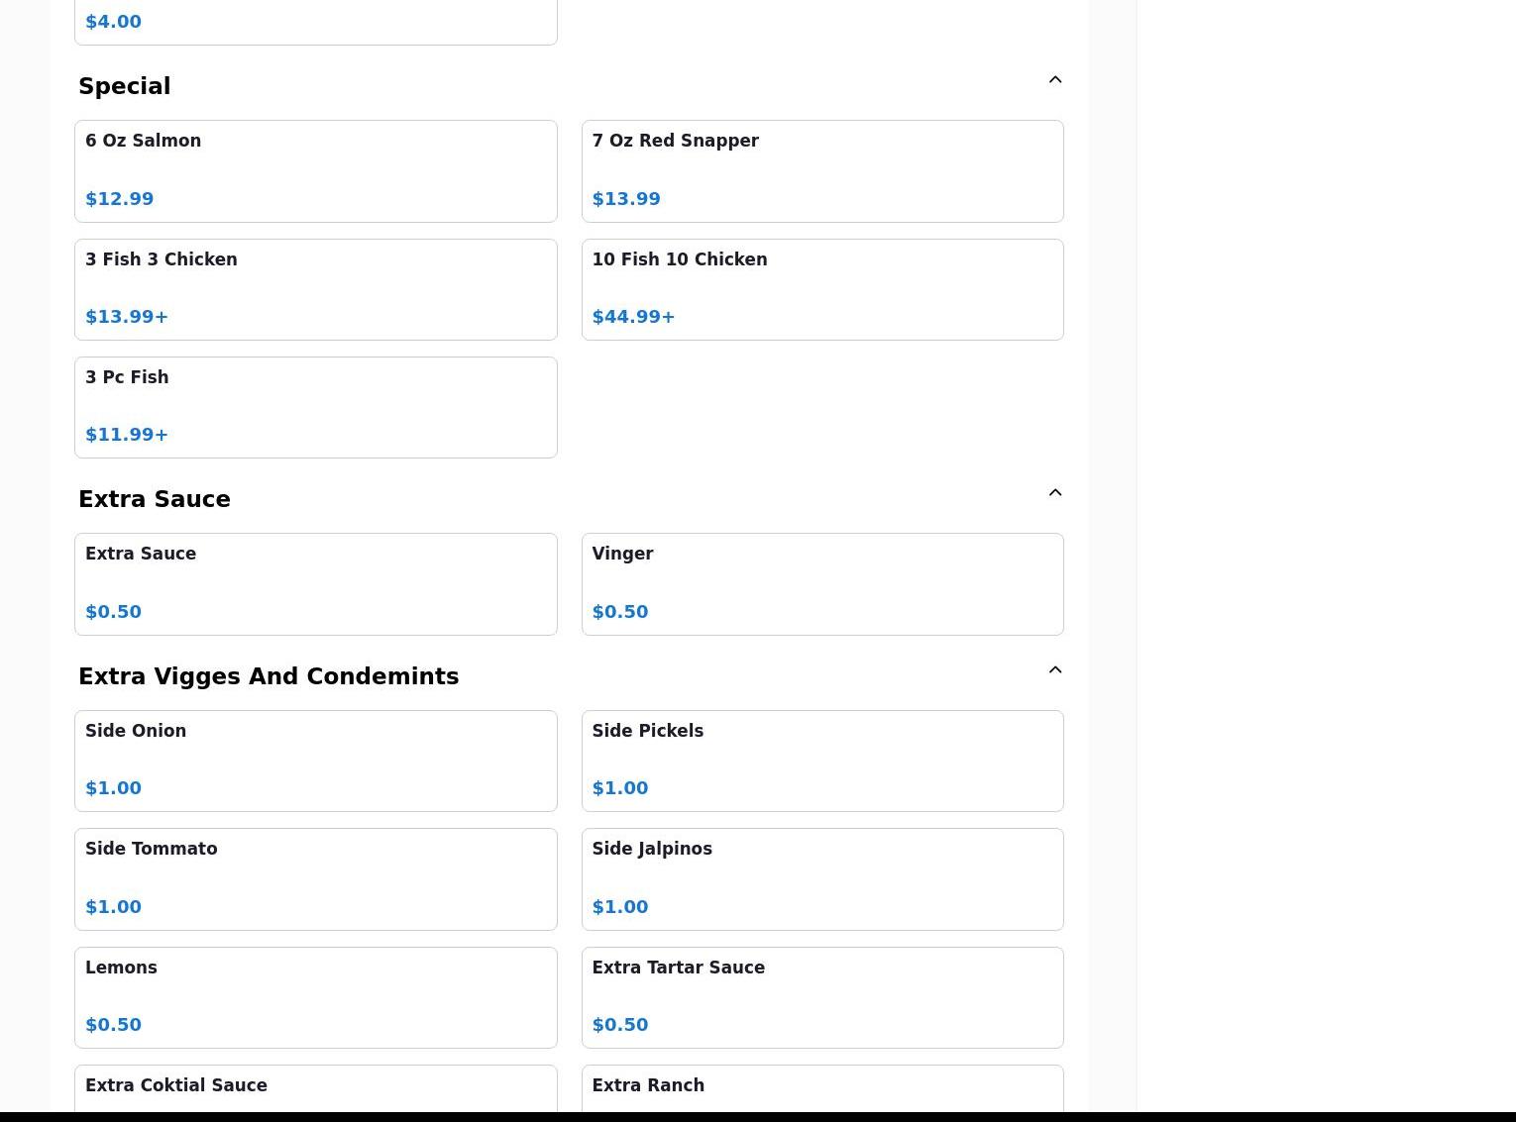
Task: Click the Special section heading
Action: point(125,87)
